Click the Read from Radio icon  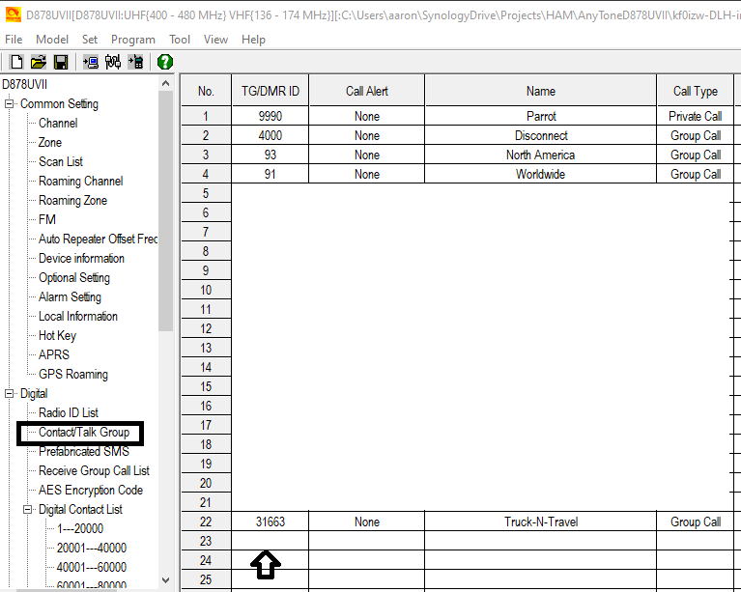91,62
